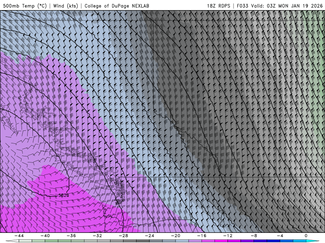This screenshot has width=325, height=243.
Task: Click the -24 colorbar tick label
Action: click(x=149, y=236)
